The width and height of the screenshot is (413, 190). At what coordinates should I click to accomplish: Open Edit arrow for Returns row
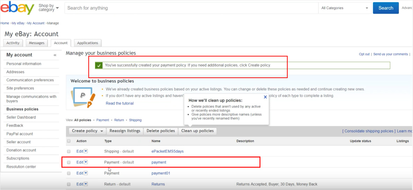86,184
